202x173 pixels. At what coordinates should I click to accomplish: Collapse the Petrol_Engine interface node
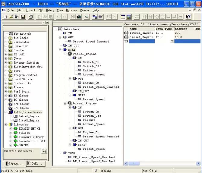pyautogui.click(x=65, y=54)
